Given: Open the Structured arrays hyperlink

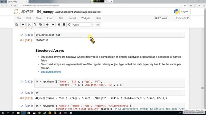Looking at the screenshot, I should (51, 72).
